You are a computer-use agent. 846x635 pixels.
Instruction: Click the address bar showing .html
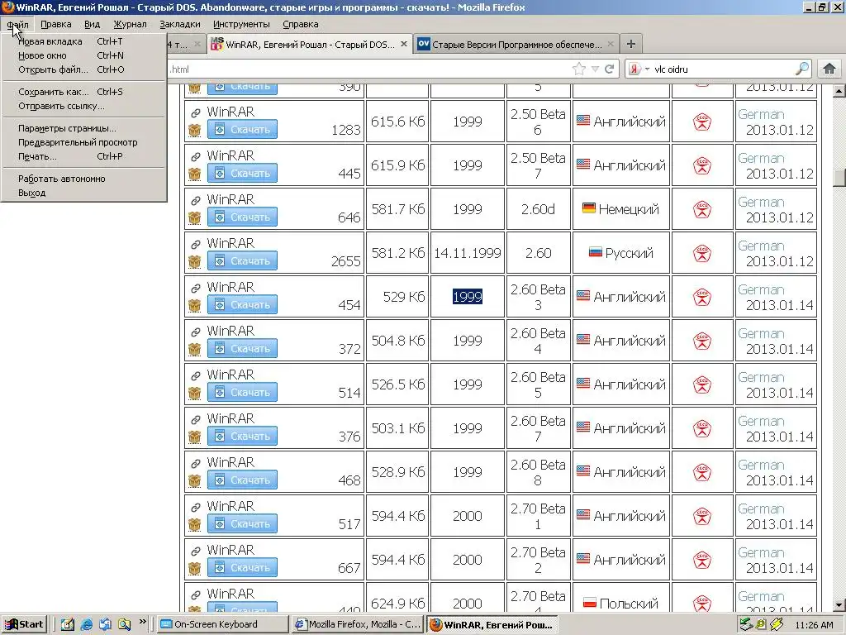pos(368,69)
